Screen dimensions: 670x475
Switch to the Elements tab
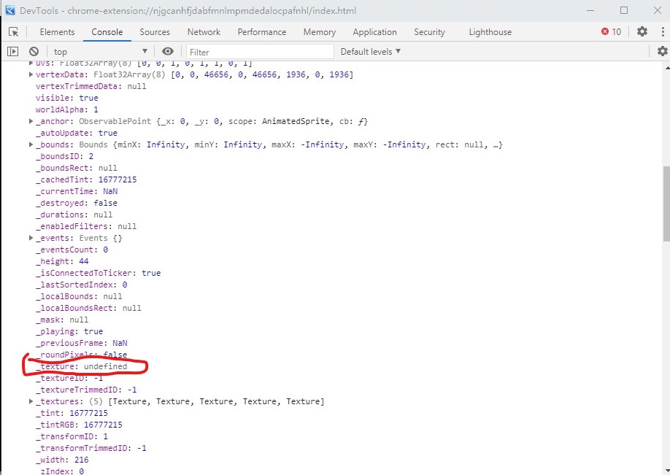57,32
